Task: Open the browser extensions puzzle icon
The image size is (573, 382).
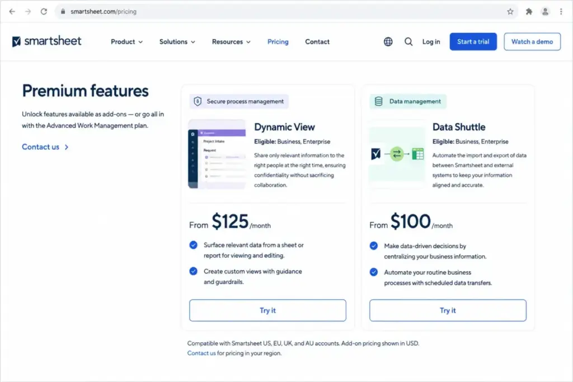Action: coord(529,11)
